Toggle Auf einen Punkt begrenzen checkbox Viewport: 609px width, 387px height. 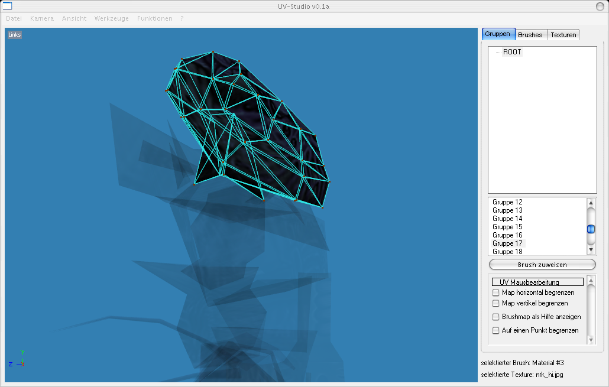tap(495, 330)
